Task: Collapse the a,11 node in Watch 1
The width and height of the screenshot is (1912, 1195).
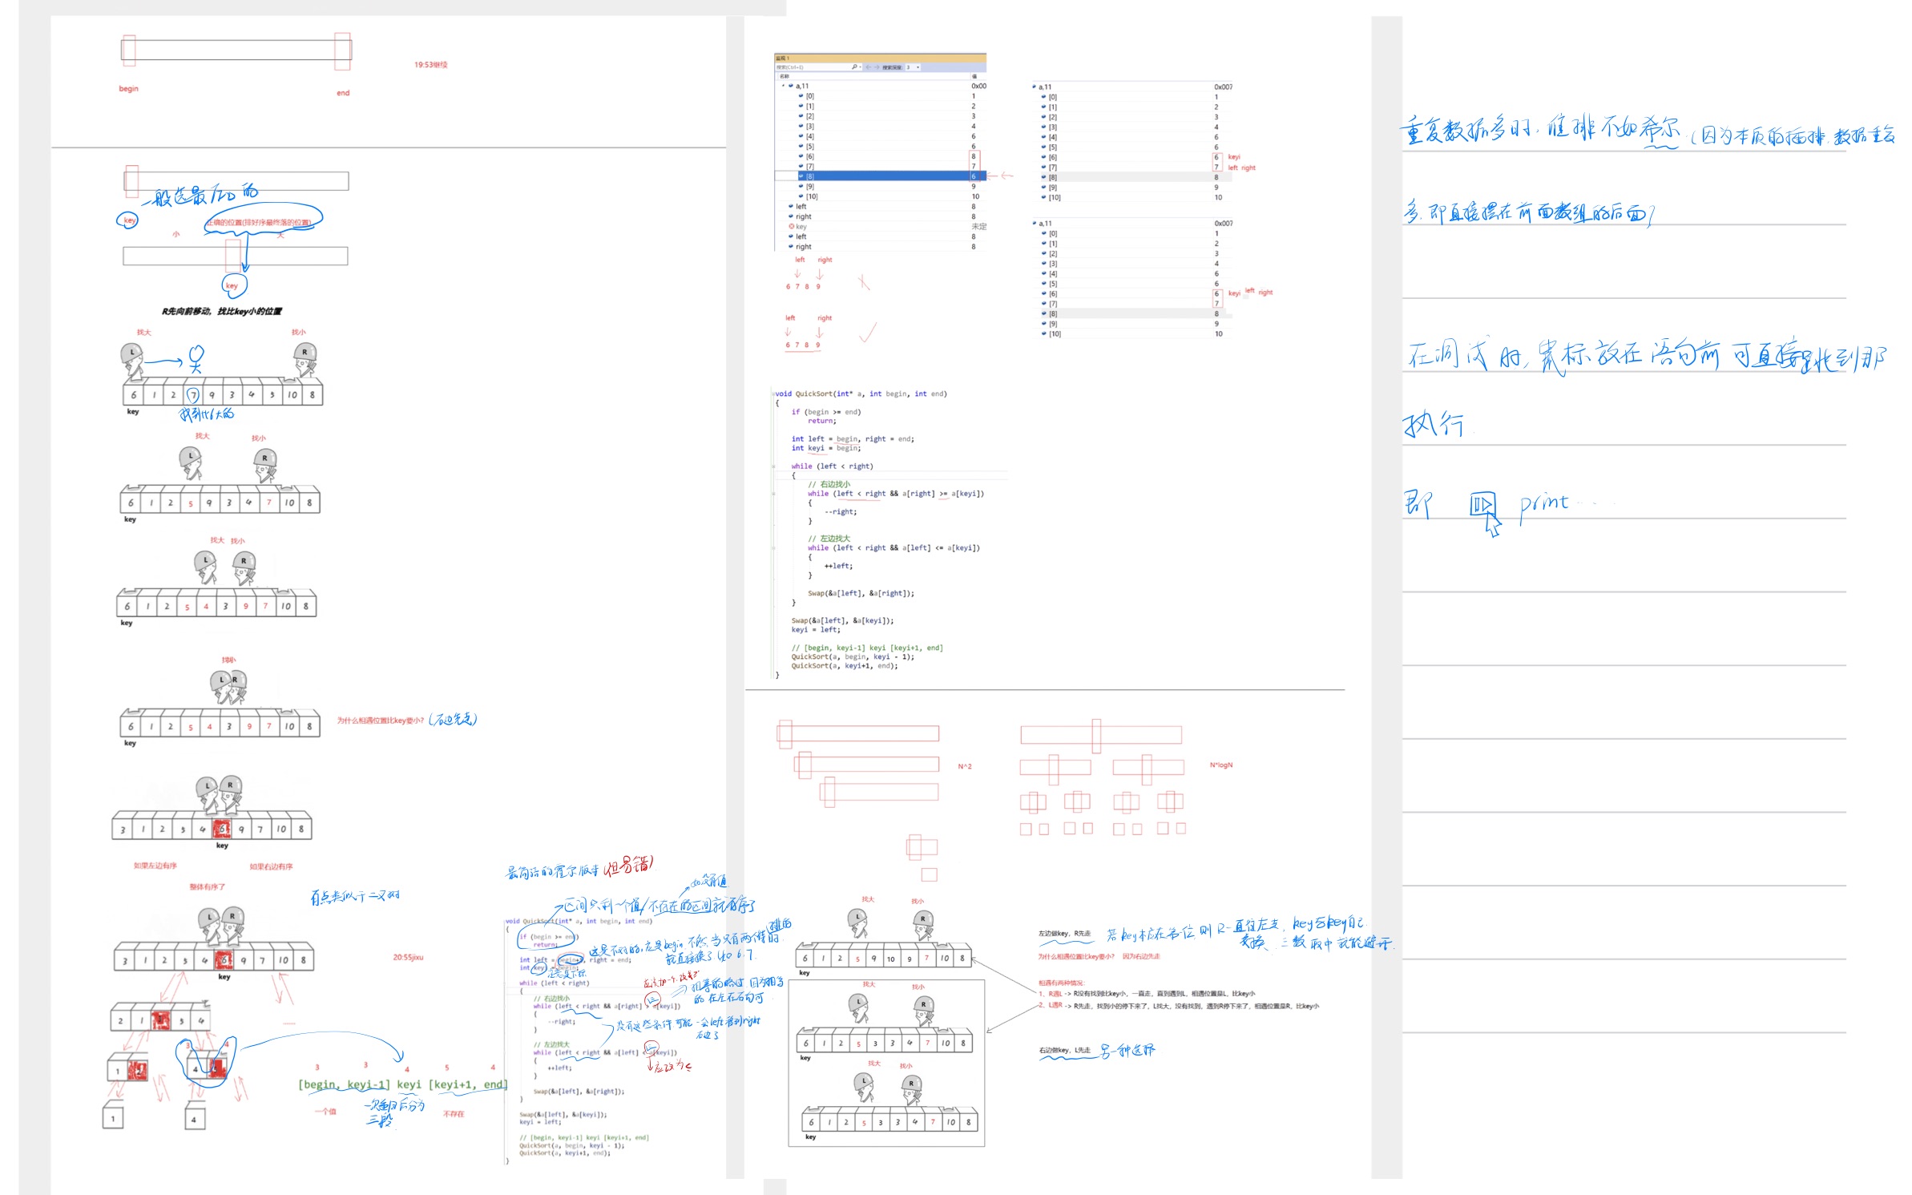Action: click(783, 86)
